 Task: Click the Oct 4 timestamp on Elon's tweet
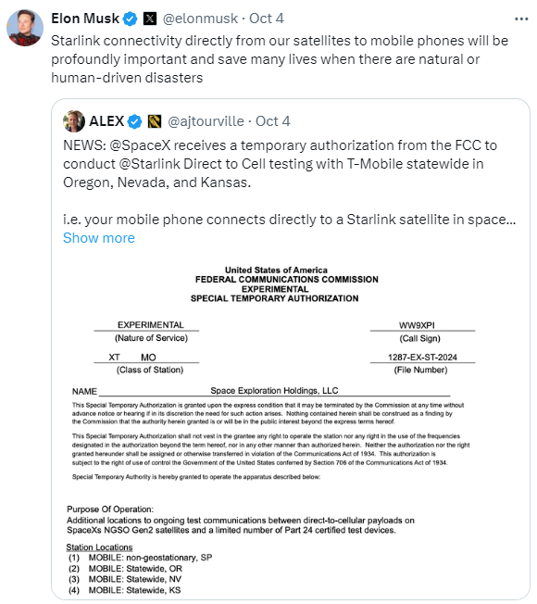pyautogui.click(x=267, y=19)
